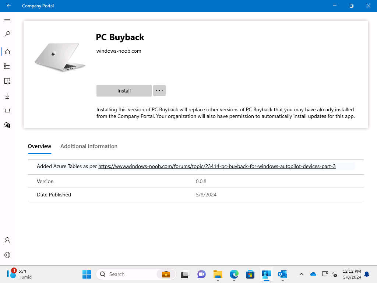Install the PC Buyback app

[124, 91]
